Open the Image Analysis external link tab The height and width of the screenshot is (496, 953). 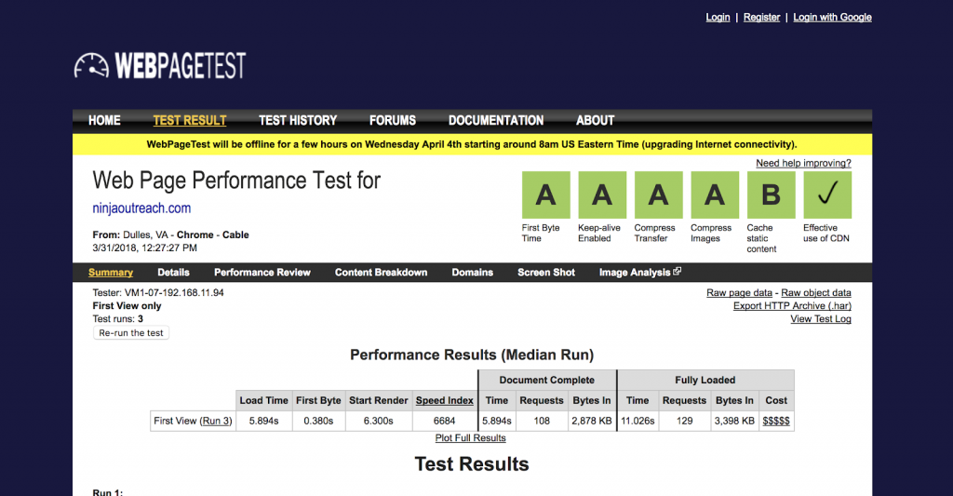(x=639, y=273)
